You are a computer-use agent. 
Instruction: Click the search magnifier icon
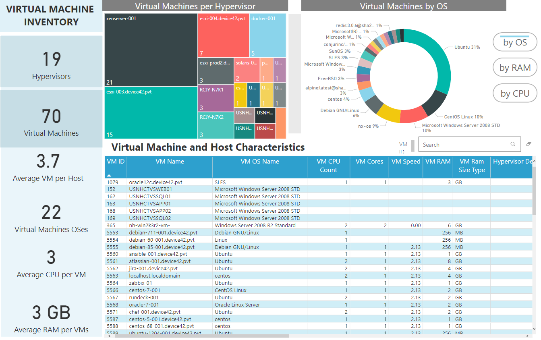[513, 144]
